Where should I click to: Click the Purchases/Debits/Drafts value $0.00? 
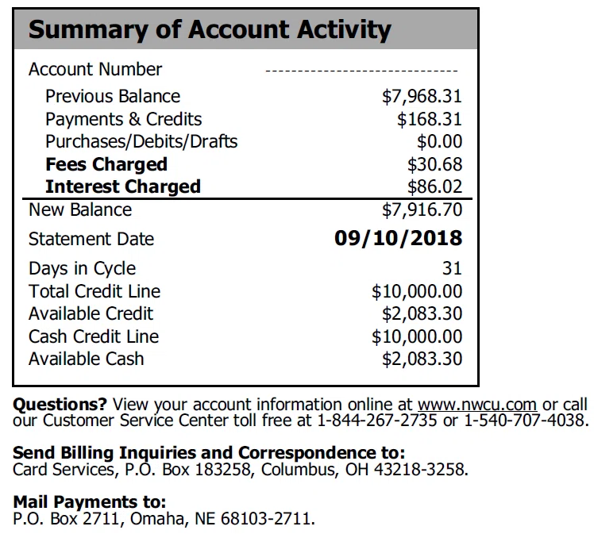(439, 141)
